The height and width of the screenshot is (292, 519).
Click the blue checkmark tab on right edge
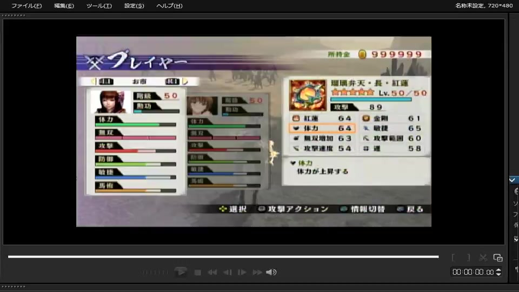514,180
